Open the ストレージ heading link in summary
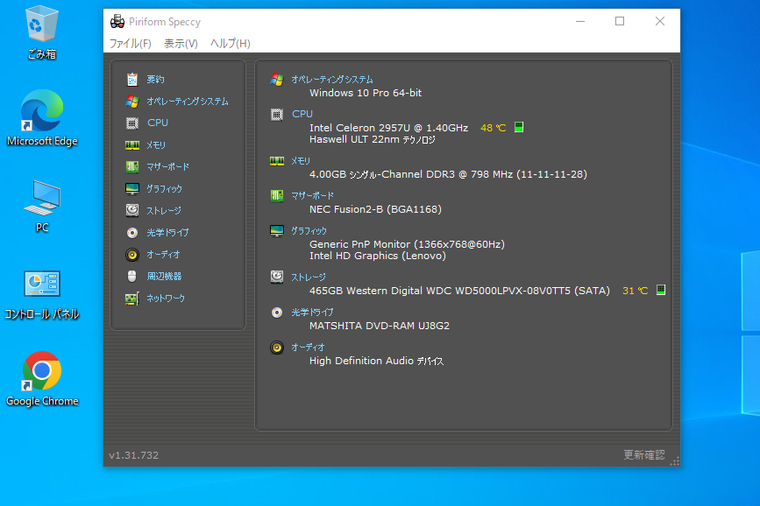 click(309, 278)
